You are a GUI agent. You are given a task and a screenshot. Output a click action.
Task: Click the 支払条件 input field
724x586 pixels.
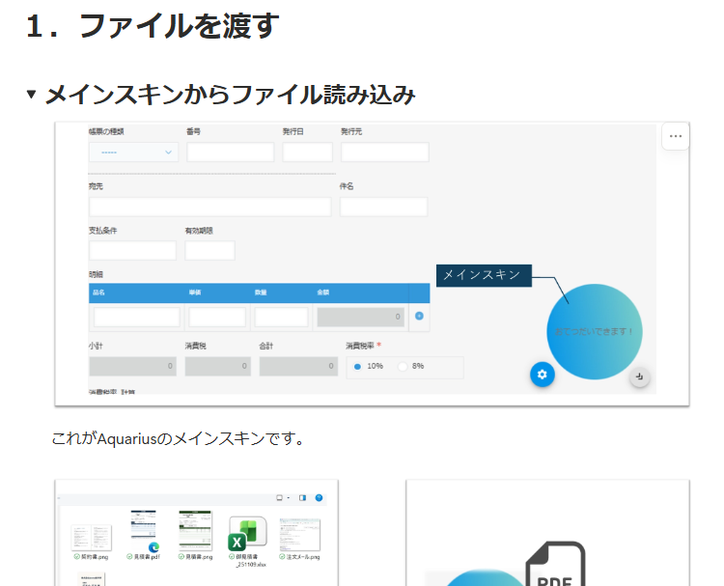pos(132,250)
